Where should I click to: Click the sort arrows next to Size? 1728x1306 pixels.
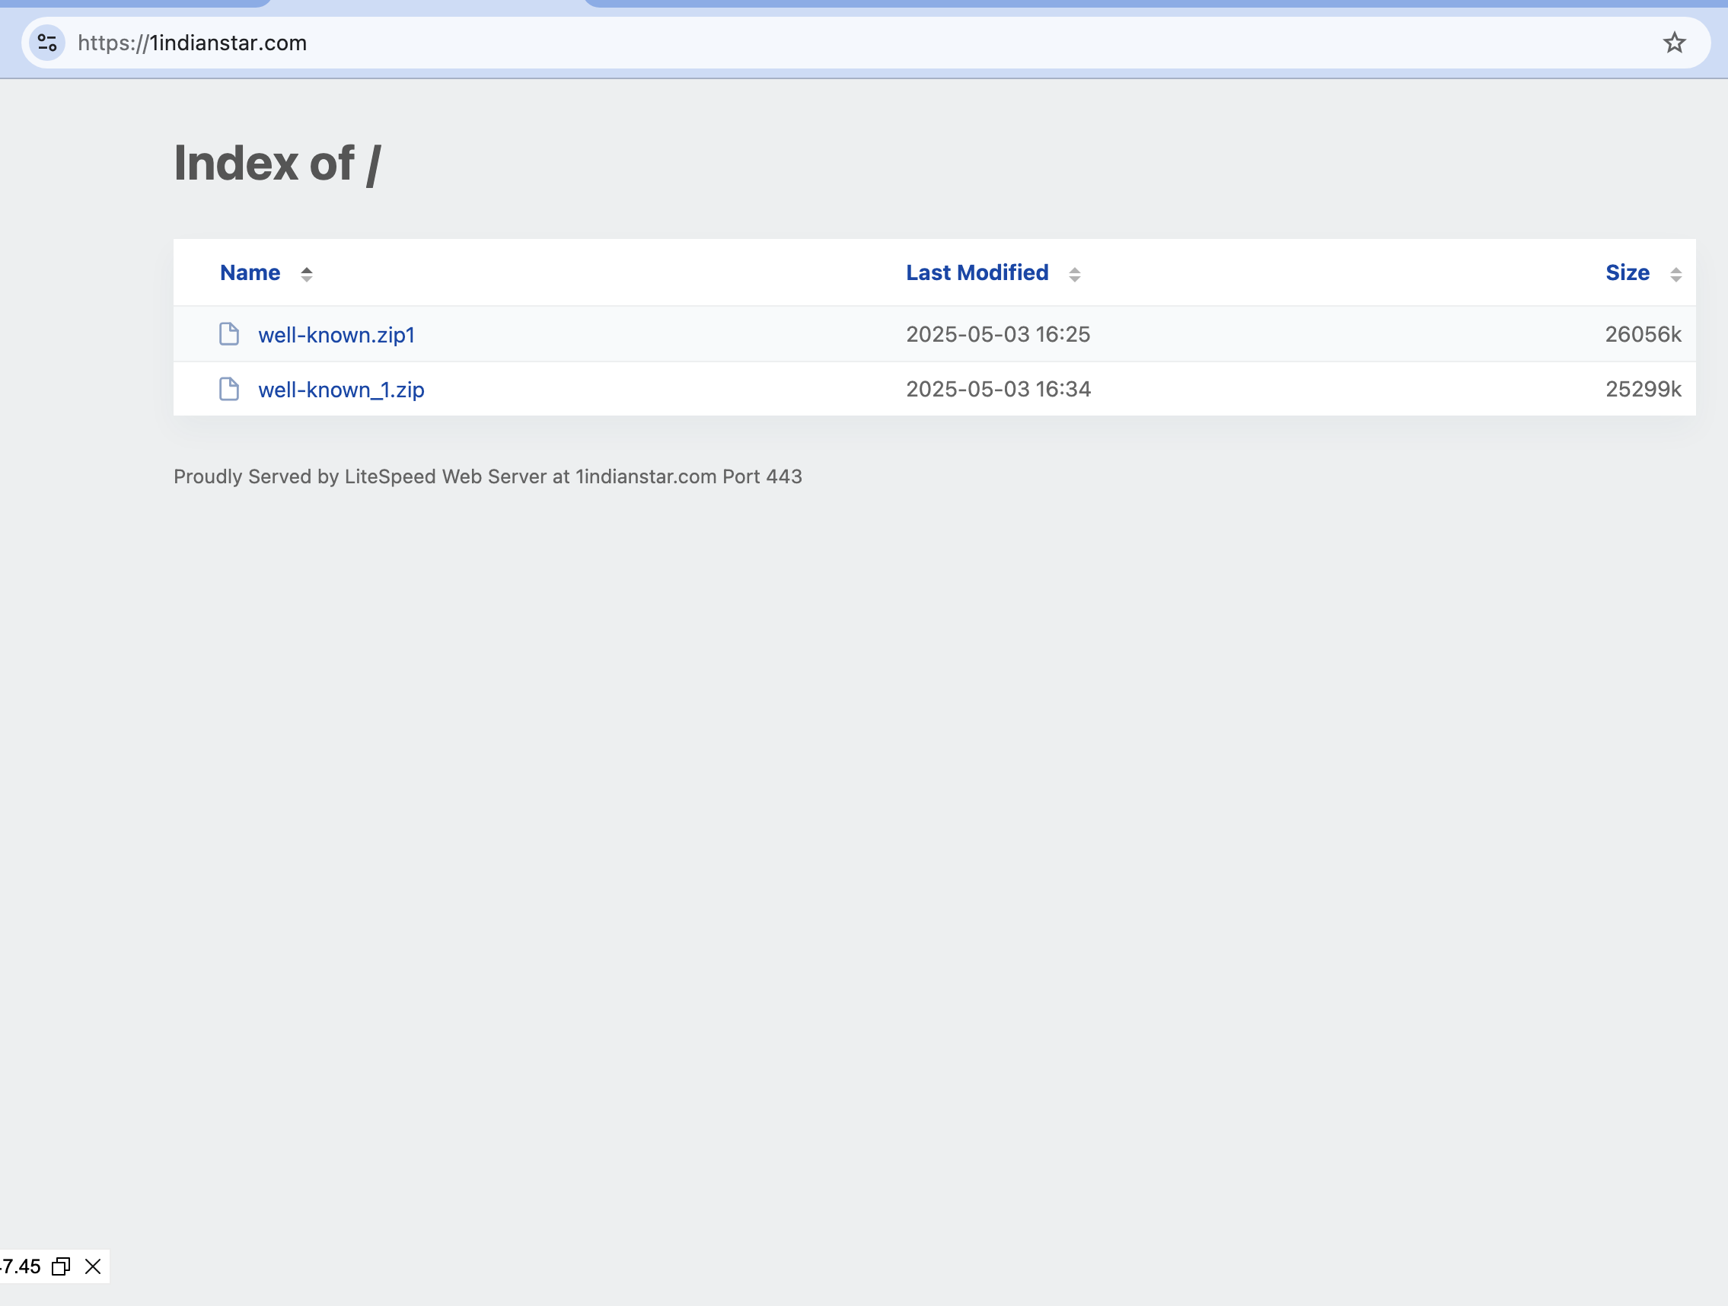(1675, 274)
